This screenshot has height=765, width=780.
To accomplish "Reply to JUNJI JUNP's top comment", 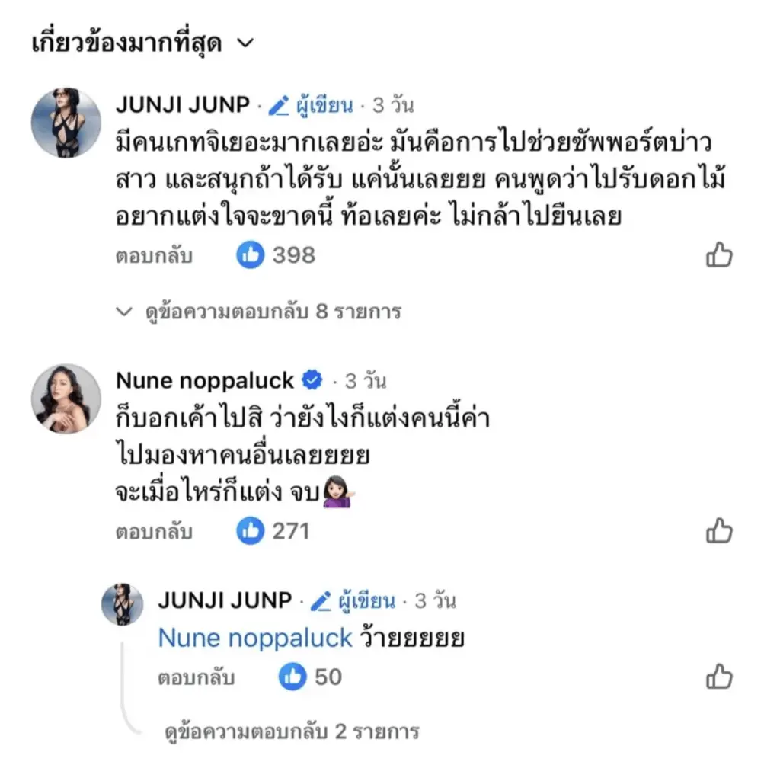I will pyautogui.click(x=154, y=257).
